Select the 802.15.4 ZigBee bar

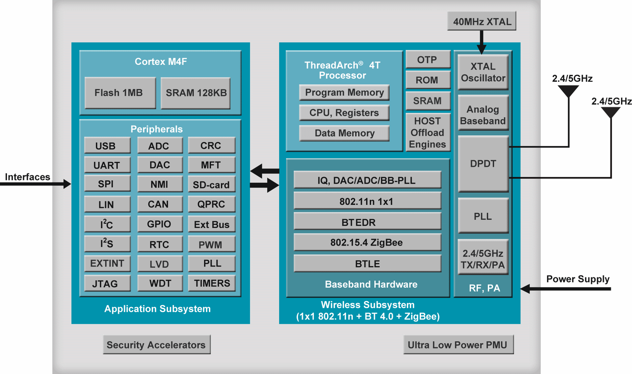click(367, 243)
